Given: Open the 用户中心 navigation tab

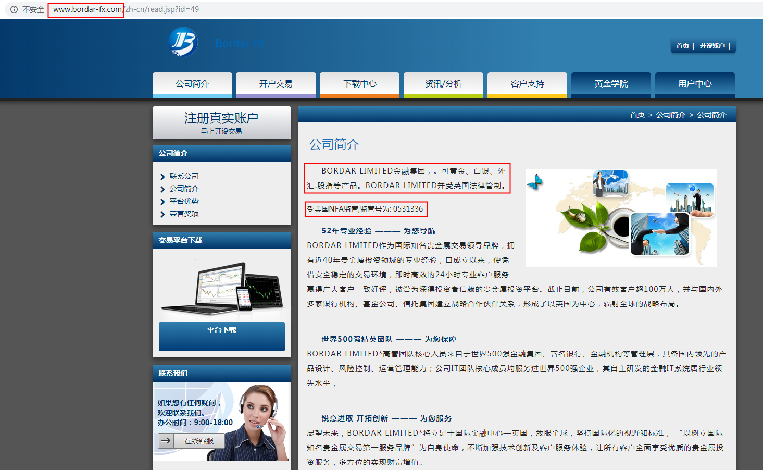Looking at the screenshot, I should [x=695, y=84].
